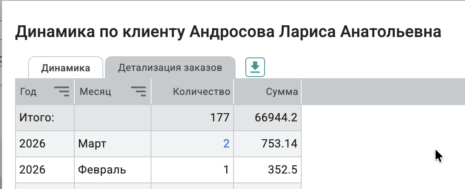Image resolution: width=465 pixels, height=189 pixels.
Task: Select the total sum cell 66944.2
Action: [x=276, y=118]
